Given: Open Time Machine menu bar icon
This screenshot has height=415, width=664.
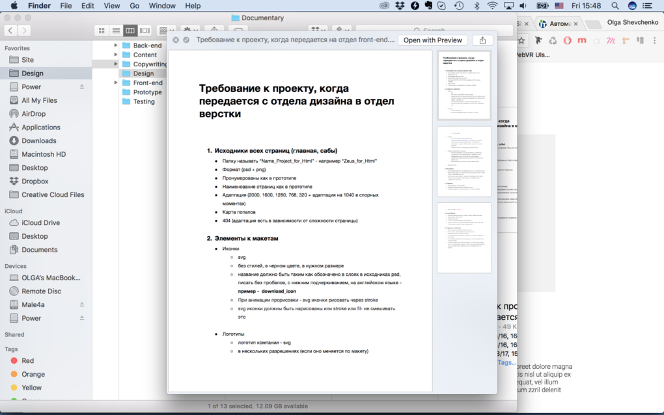Looking at the screenshot, I should [459, 6].
